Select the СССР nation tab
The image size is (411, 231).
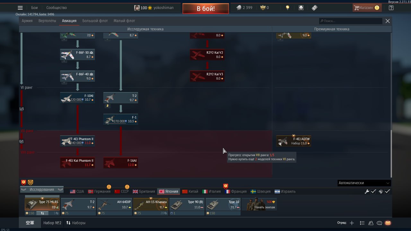coord(122,192)
